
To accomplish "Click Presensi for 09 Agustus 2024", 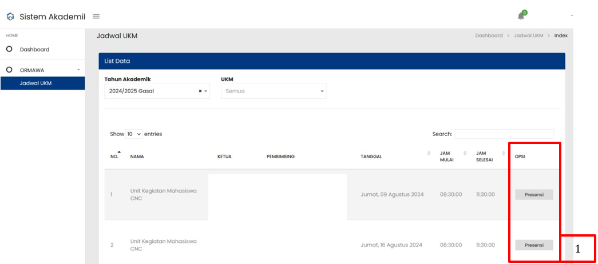I will pyautogui.click(x=534, y=194).
